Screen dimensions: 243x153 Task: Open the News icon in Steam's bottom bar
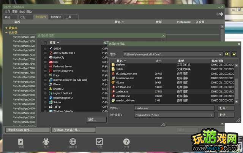coord(21,142)
